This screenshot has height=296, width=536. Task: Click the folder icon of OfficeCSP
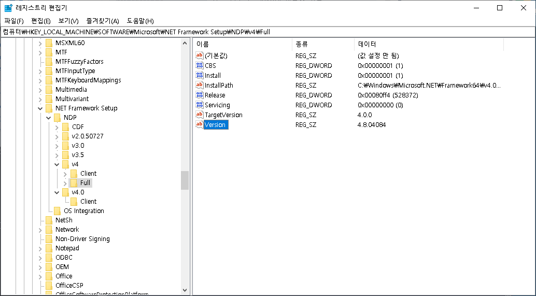49,286
